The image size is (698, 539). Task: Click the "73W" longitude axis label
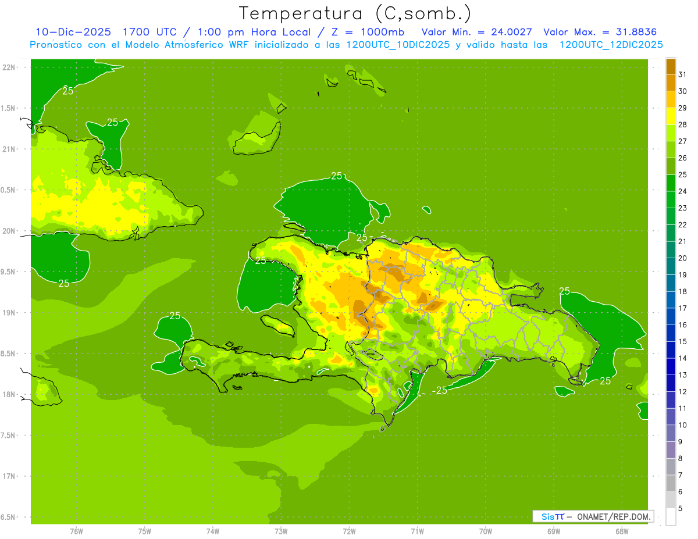tap(281, 531)
